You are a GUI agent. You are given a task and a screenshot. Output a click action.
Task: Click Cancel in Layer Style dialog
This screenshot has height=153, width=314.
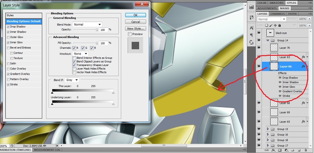point(136,22)
